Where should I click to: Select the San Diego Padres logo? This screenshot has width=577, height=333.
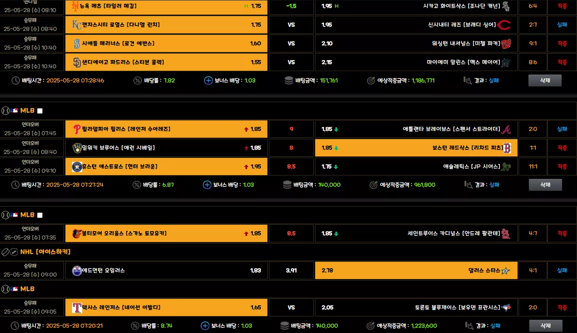point(77,62)
